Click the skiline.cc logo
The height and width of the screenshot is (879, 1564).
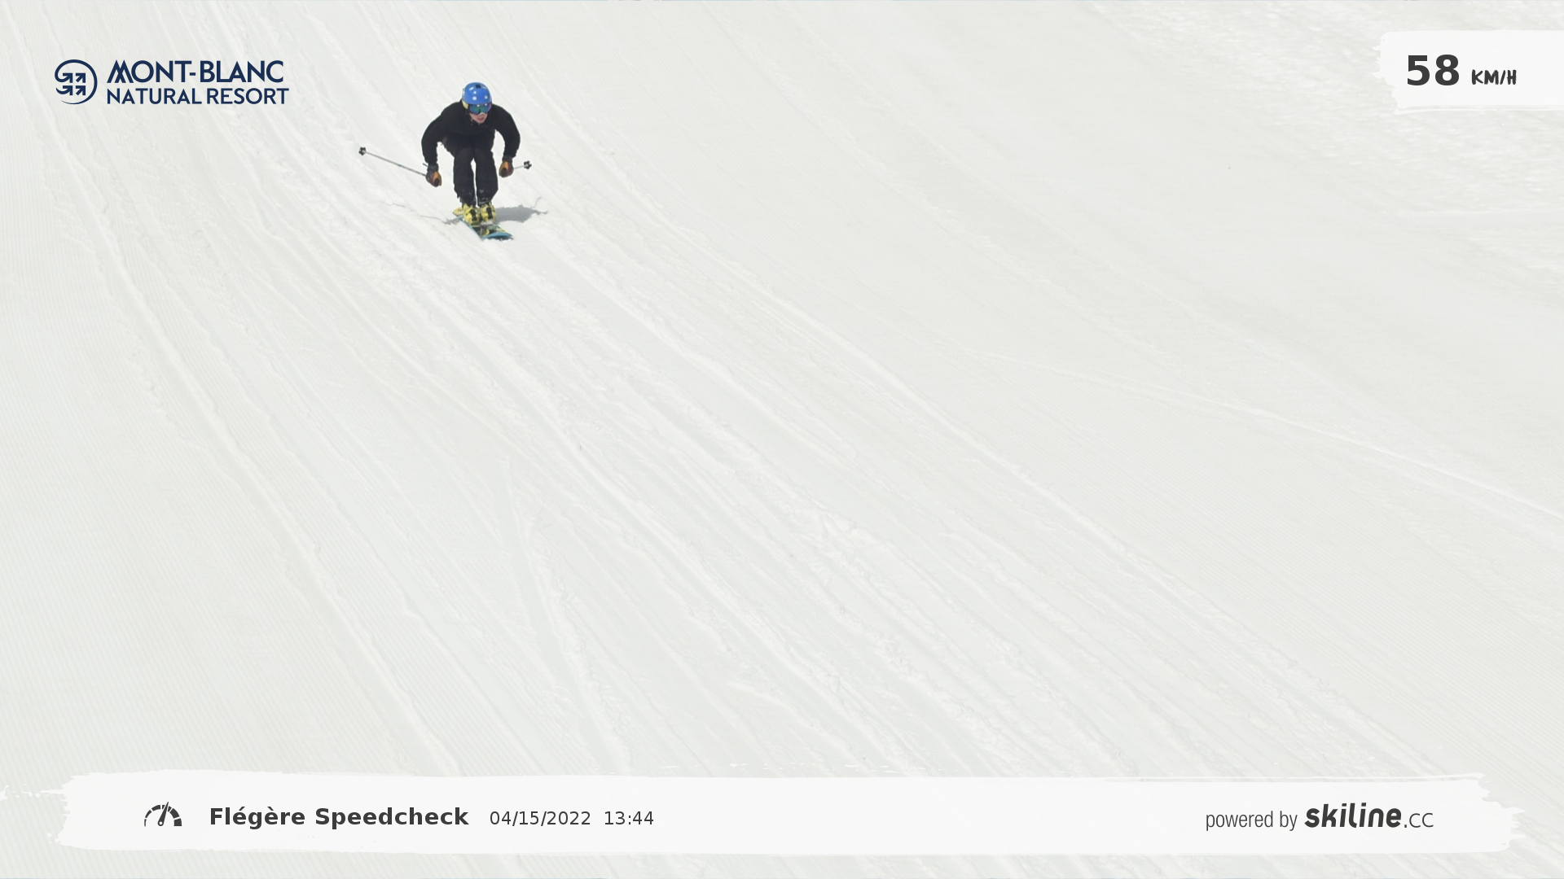coord(1368,816)
